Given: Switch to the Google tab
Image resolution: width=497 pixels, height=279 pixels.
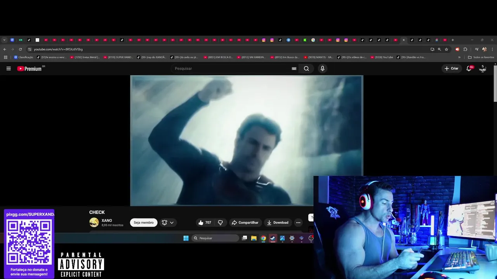Looking at the screenshot, I should (x=313, y=40).
